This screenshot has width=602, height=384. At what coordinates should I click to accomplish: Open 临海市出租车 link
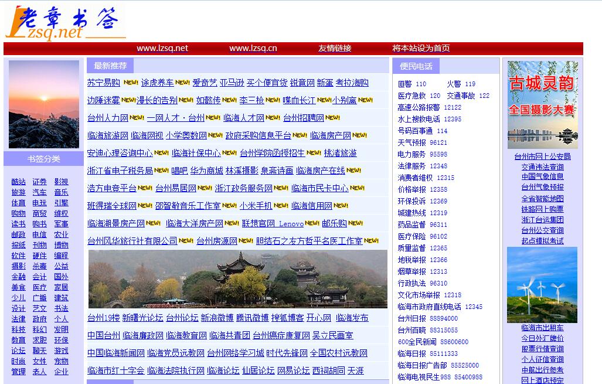pyautogui.click(x=542, y=328)
